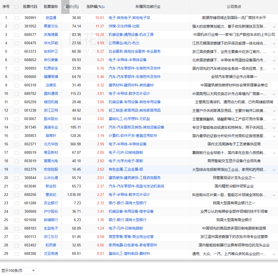Expand company highlight for 果麦文化
Image resolution: width=278 pixels, height=276 pixels.
274,27
